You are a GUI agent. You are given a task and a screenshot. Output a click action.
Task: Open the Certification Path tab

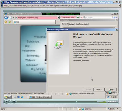(82, 24)
